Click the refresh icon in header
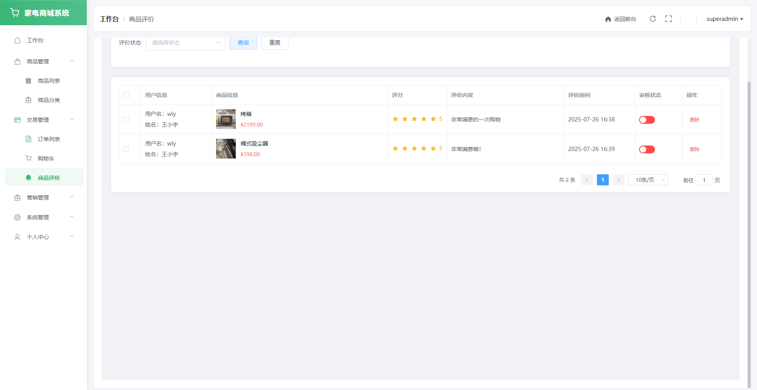 (653, 19)
